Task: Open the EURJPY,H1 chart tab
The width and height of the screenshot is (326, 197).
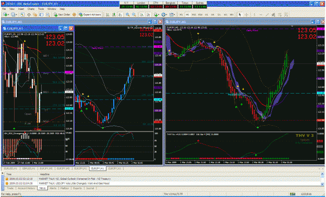Action: tap(98, 168)
